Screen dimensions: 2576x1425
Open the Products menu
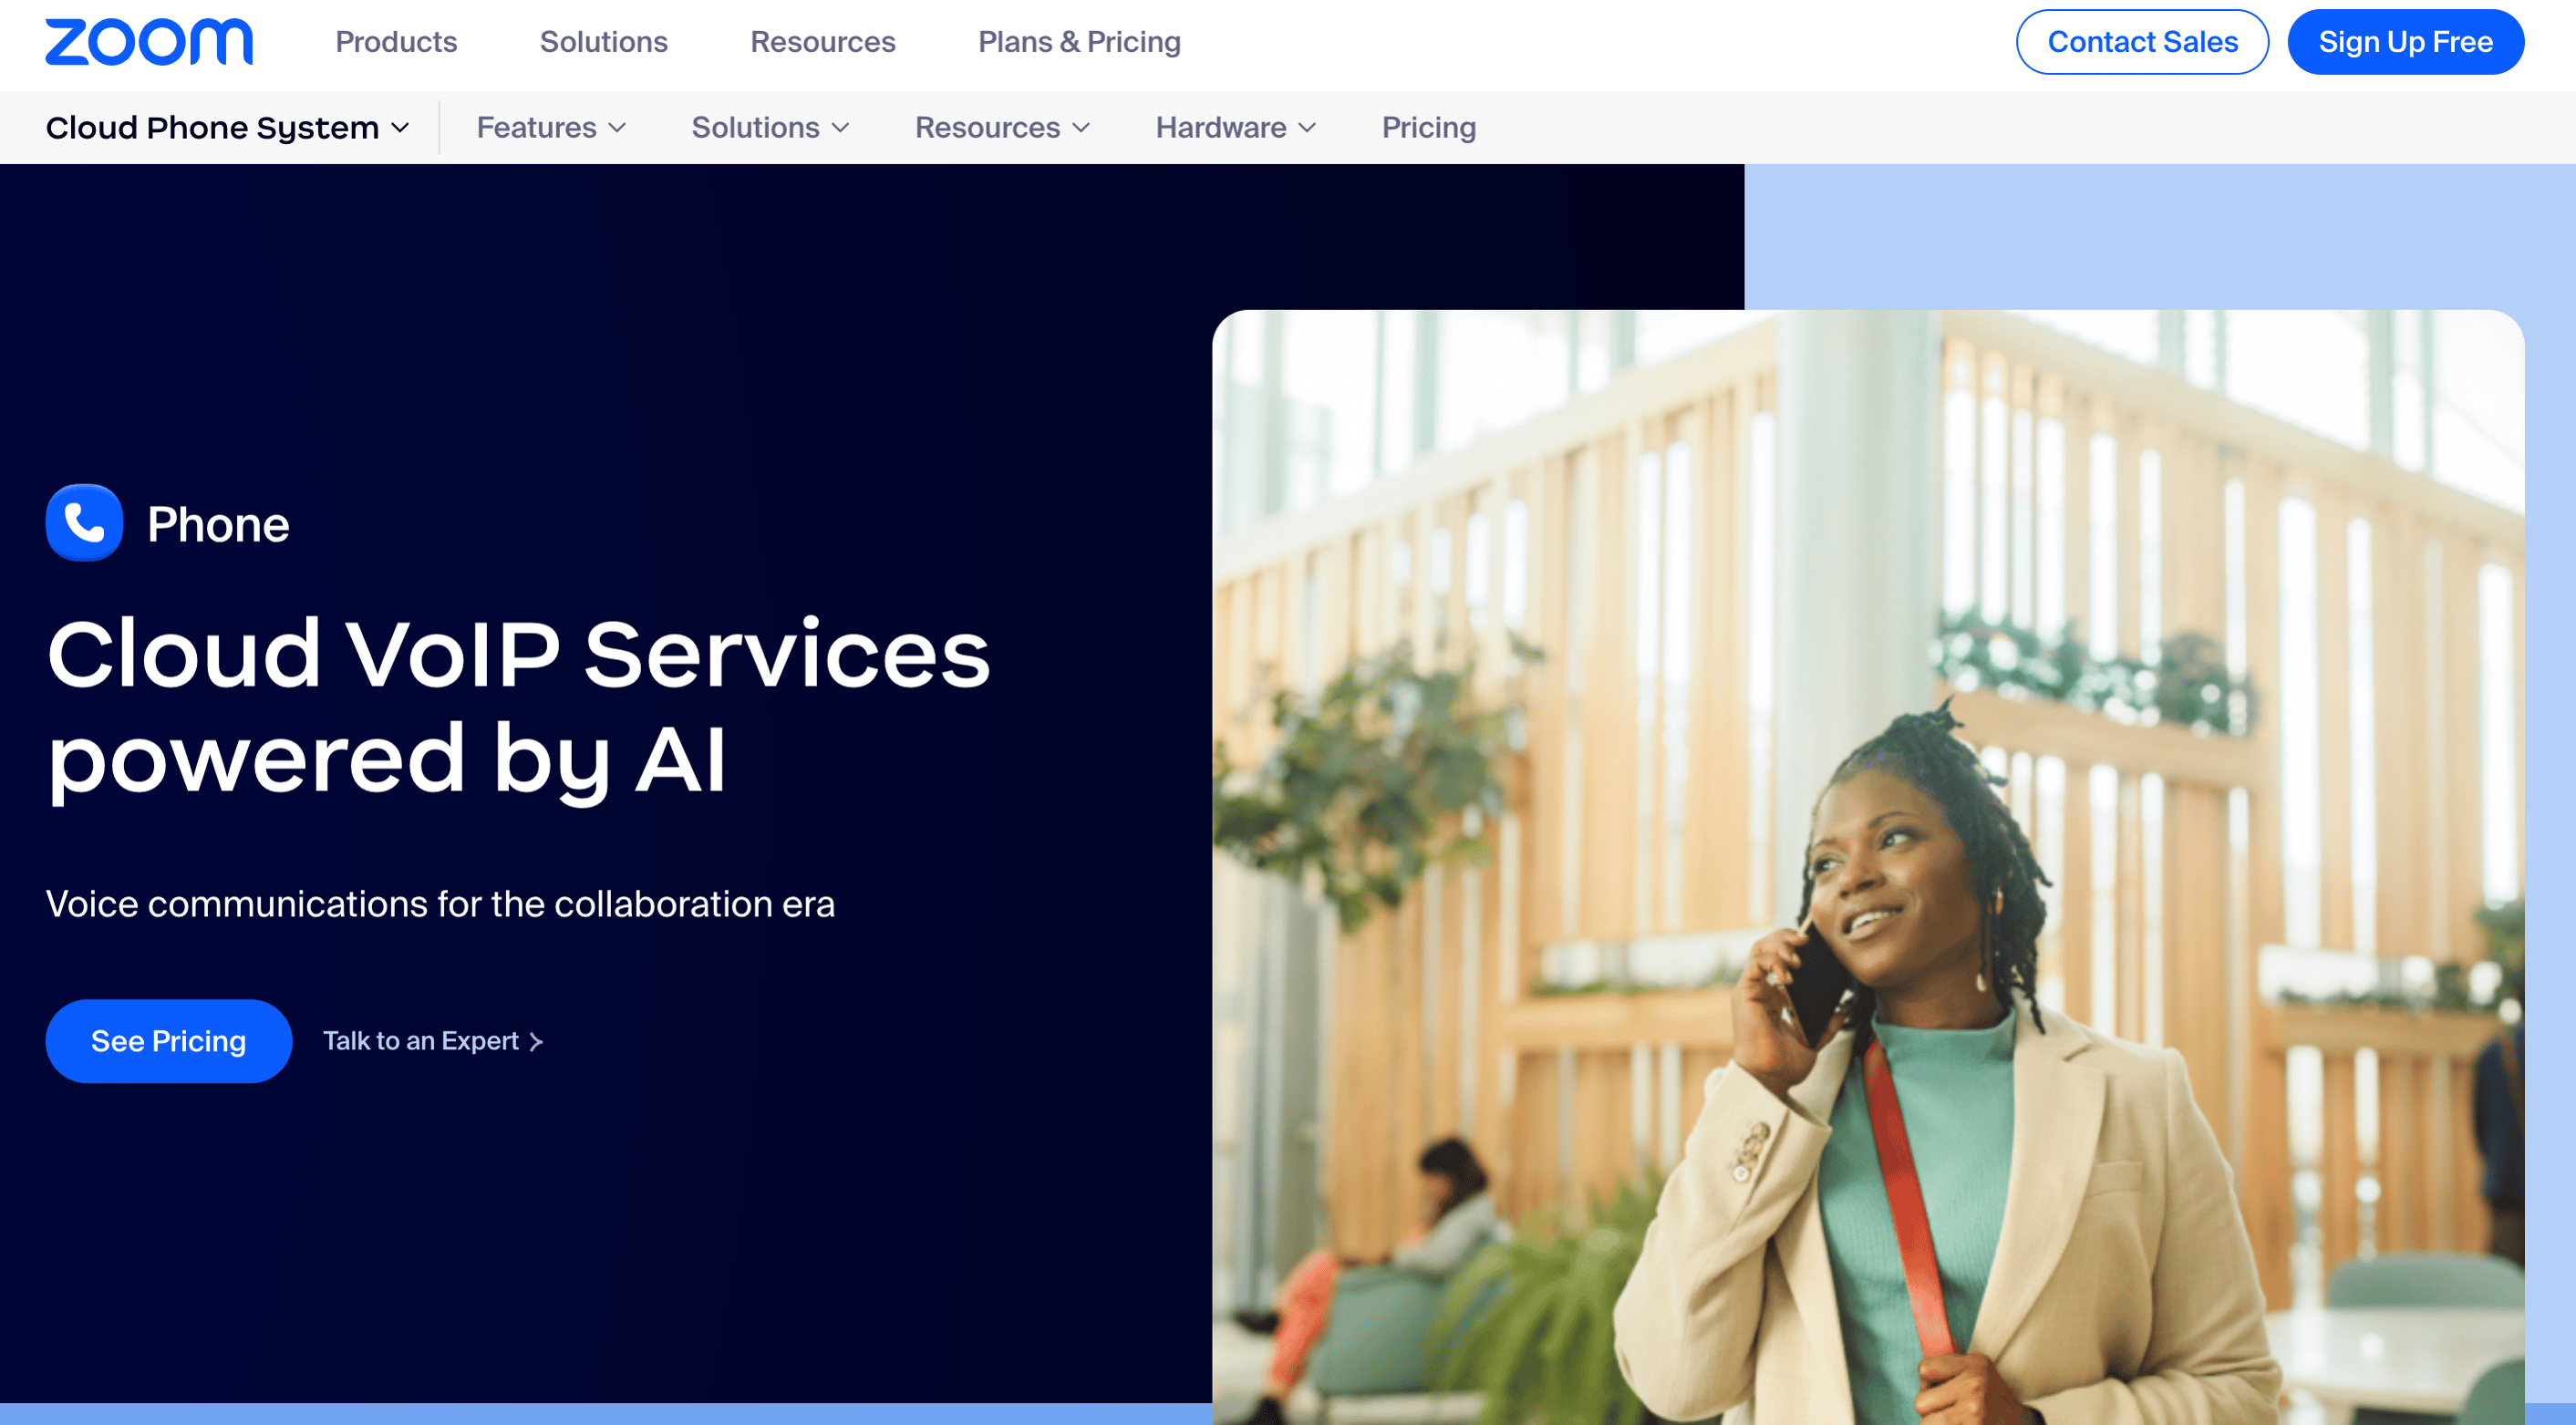[396, 42]
